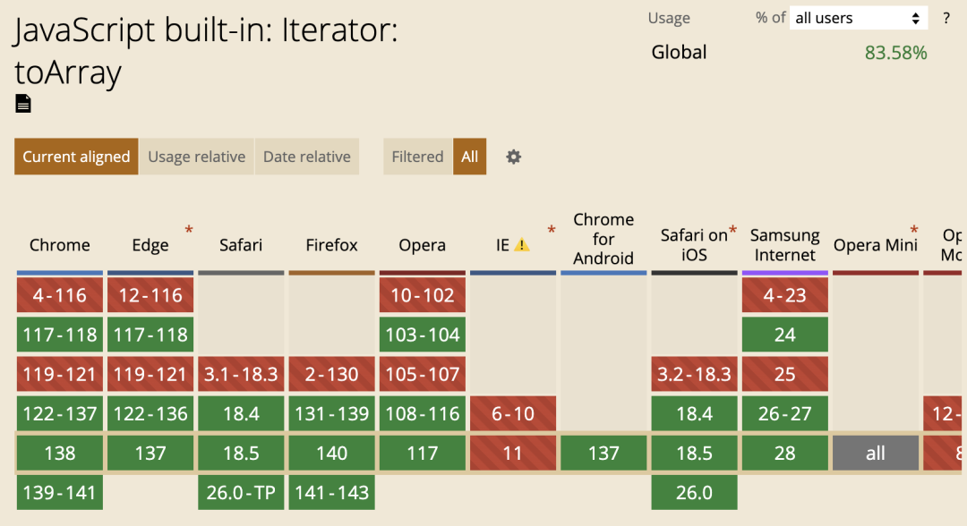The image size is (967, 526).
Task: Click the IE warning triangle icon
Action: click(522, 245)
